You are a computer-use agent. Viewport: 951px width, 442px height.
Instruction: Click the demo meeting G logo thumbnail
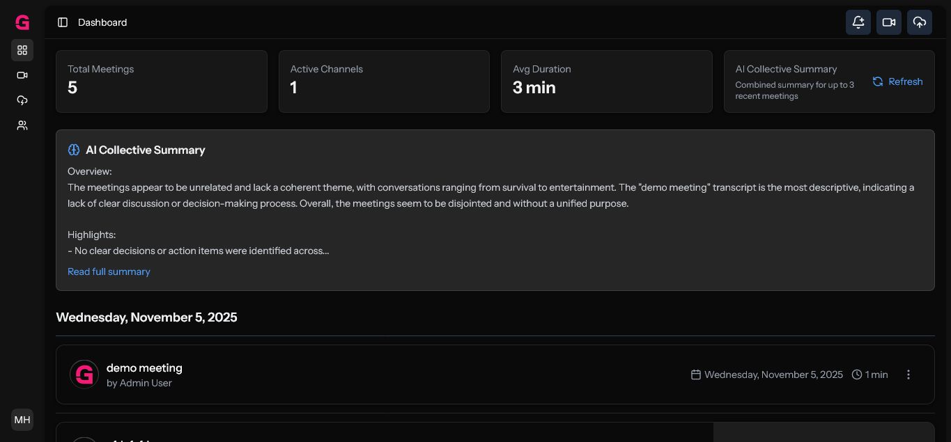[x=84, y=374]
